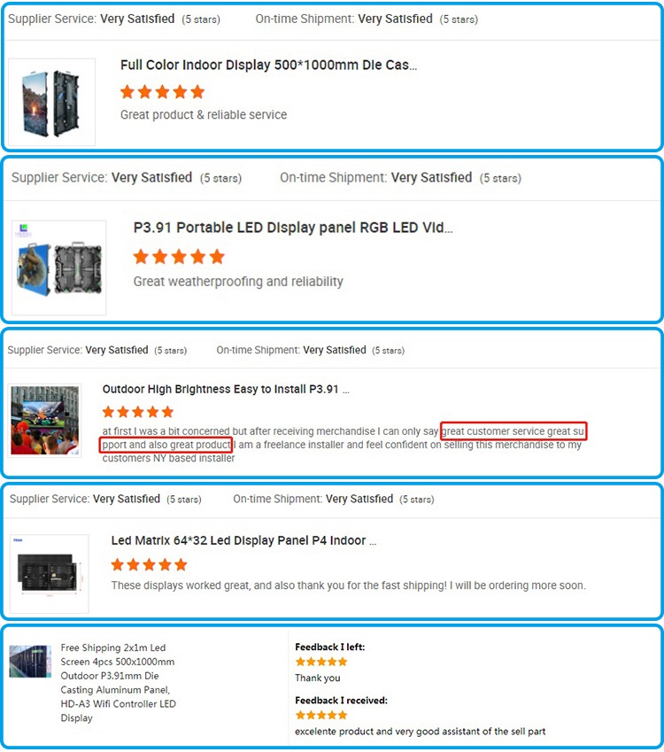
Task: Click the P3.91 Portable LED Display panel title
Action: (293, 228)
